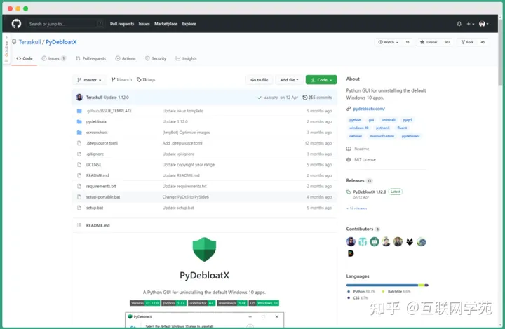505x329 pixels.
Task: Open Issues in top navigation bar
Action: 144,24
